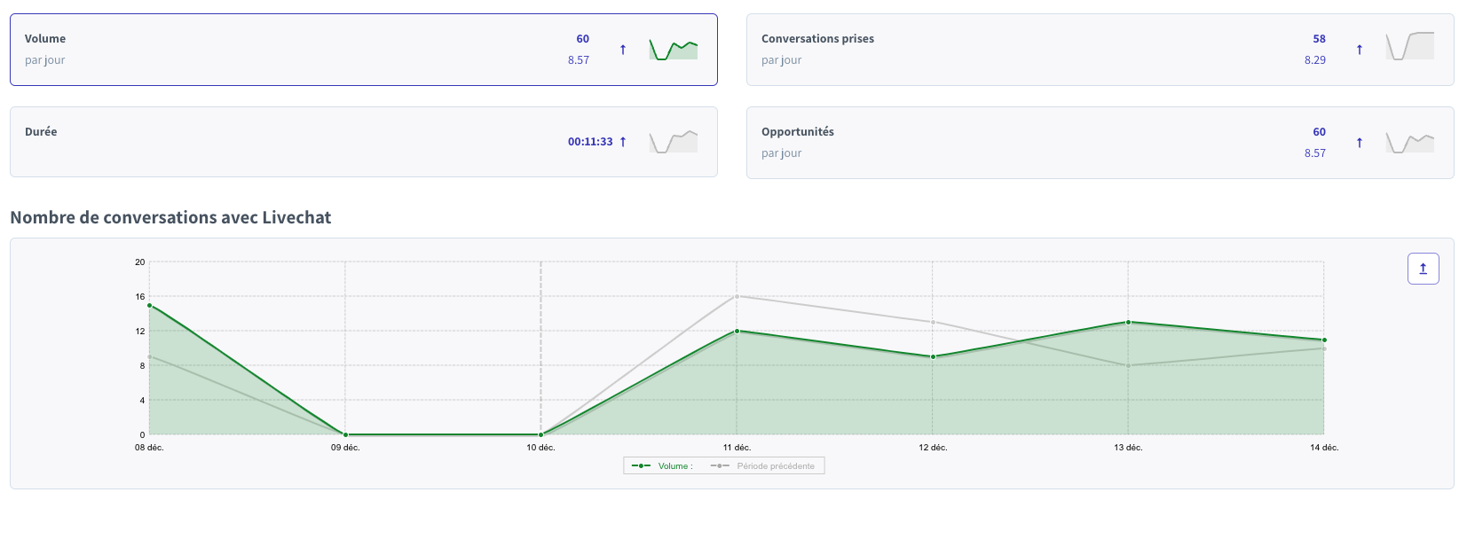Click the green data point at 08 déc.
The width and height of the screenshot is (1459, 547).
149,305
